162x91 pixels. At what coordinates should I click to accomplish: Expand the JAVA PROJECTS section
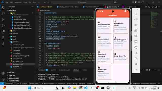[14, 81]
